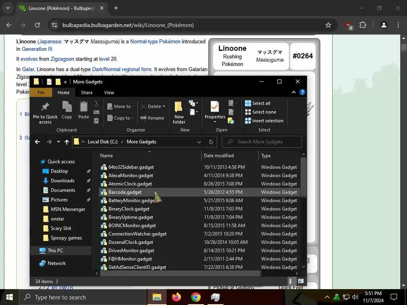Open the File menu in Explorer

41,93
